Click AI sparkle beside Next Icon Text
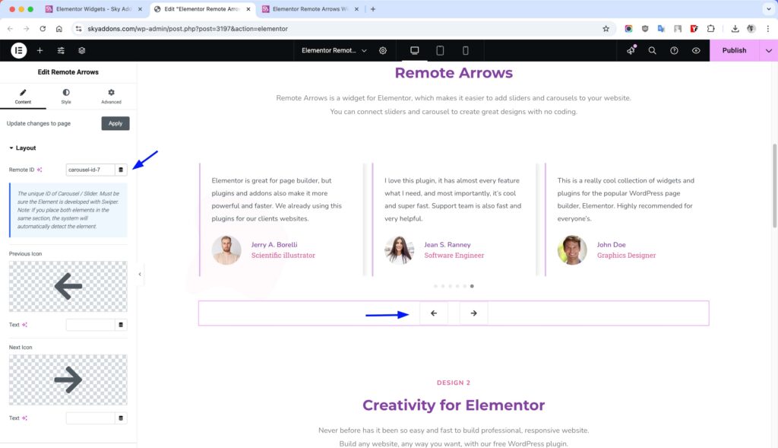The image size is (778, 448). [24, 418]
